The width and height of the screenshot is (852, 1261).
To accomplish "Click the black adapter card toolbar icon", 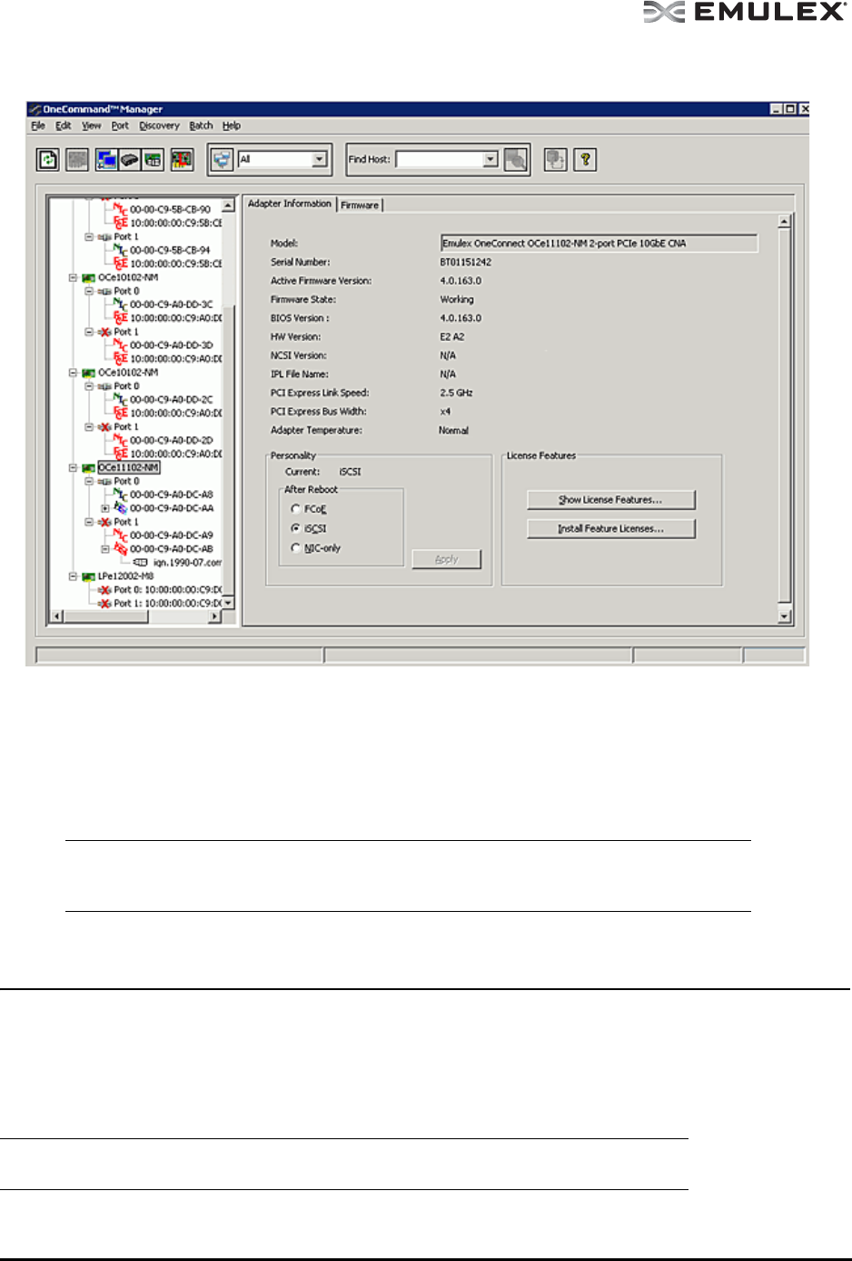I will click(130, 160).
